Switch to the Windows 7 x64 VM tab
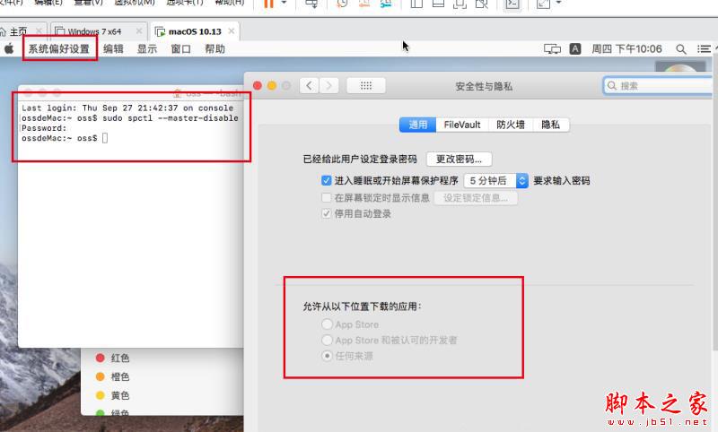718x432 pixels. [x=99, y=31]
